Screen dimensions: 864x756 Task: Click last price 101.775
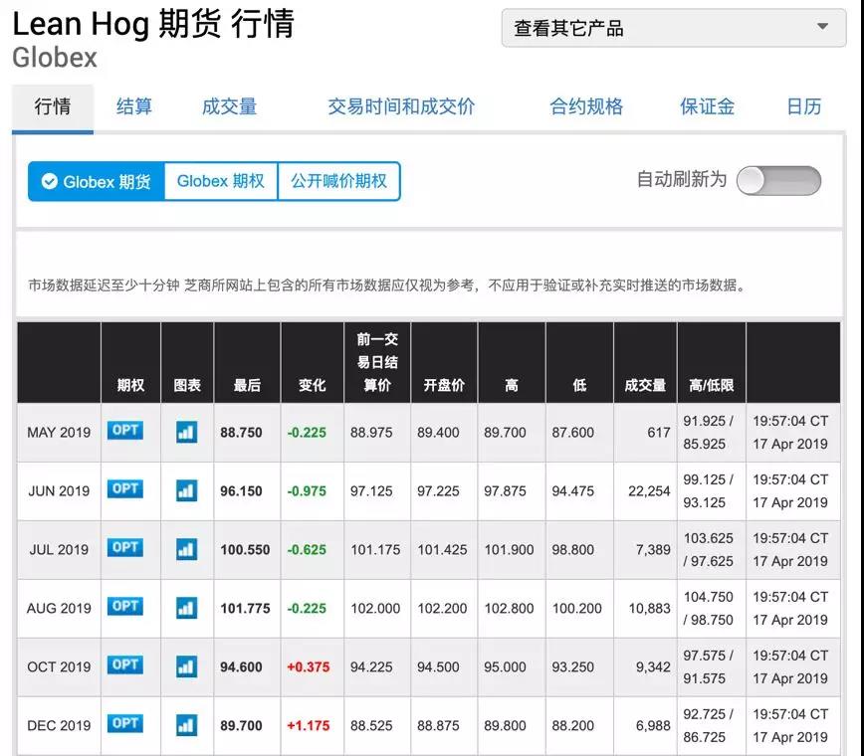click(245, 608)
